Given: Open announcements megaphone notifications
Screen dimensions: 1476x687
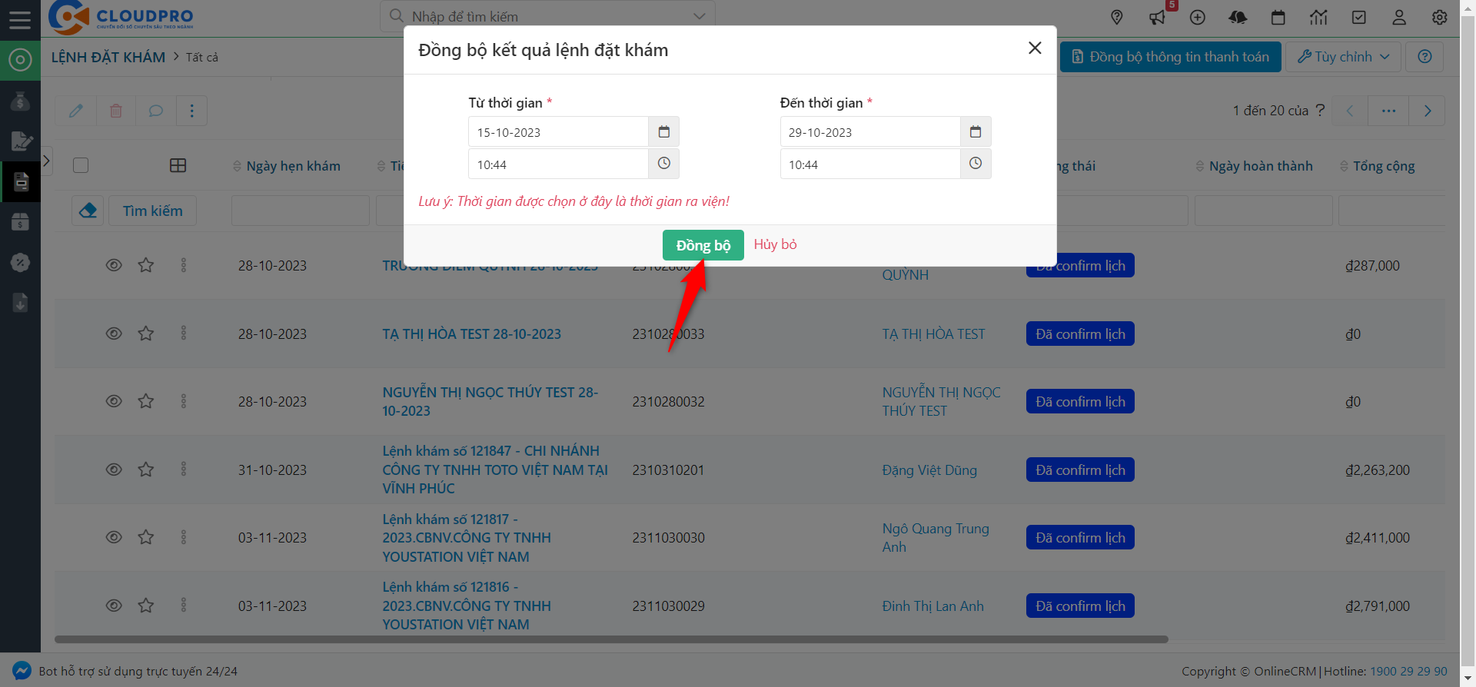Looking at the screenshot, I should 1157,17.
